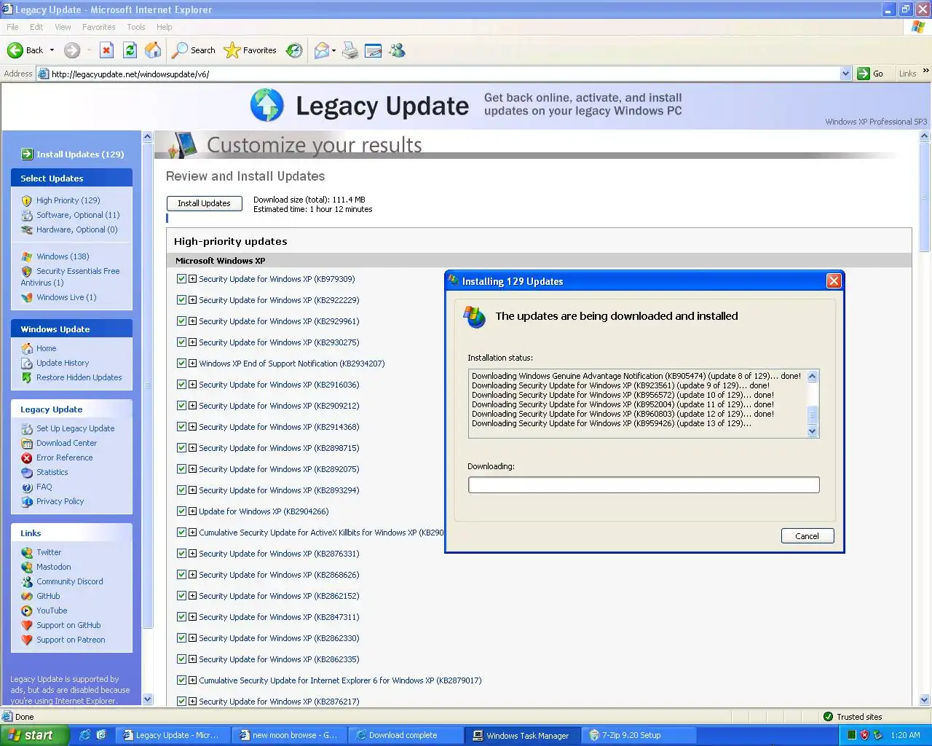This screenshot has width=932, height=746.
Task: Open the File menu
Action: [12, 27]
